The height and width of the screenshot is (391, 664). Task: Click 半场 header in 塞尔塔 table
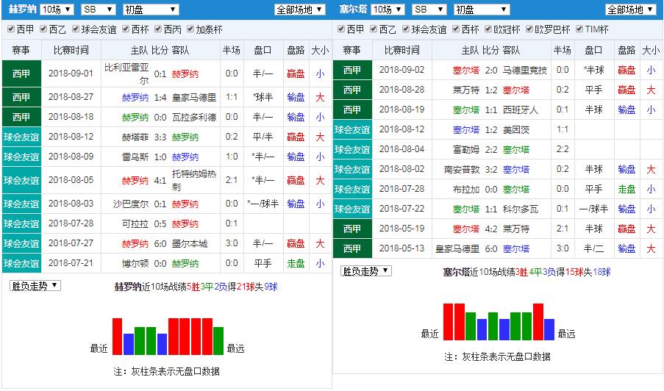[563, 51]
